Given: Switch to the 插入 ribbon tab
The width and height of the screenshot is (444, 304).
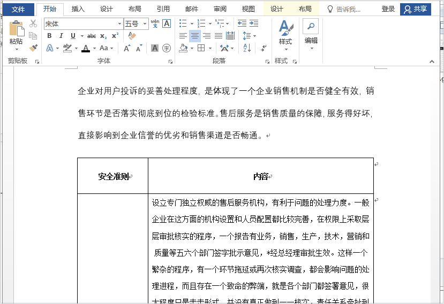Looking at the screenshot, I should [x=78, y=9].
